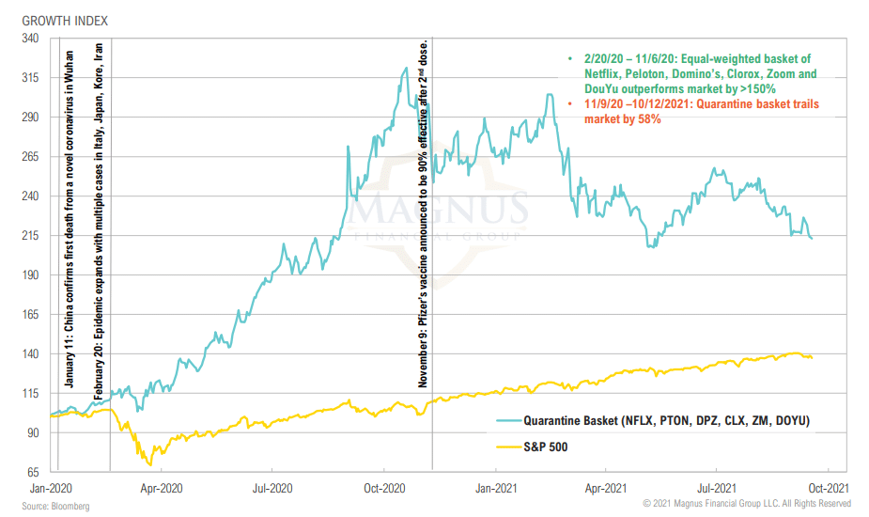This screenshot has height=517, width=869.
Task: Click the November 9 Pfizer vaccine annotation
Action: [x=423, y=213]
